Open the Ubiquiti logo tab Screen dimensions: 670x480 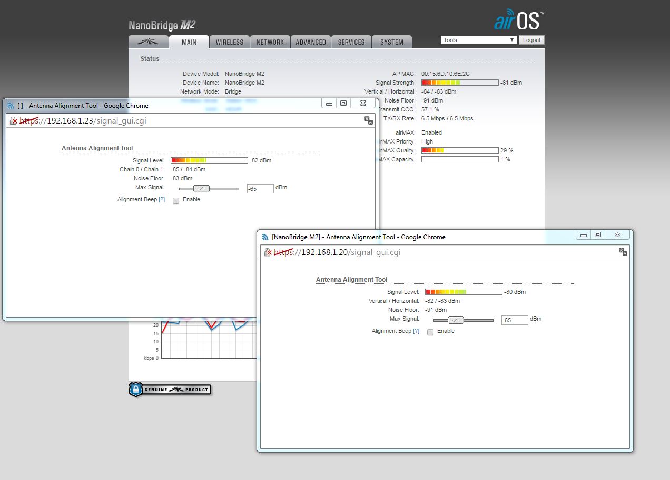tap(149, 42)
